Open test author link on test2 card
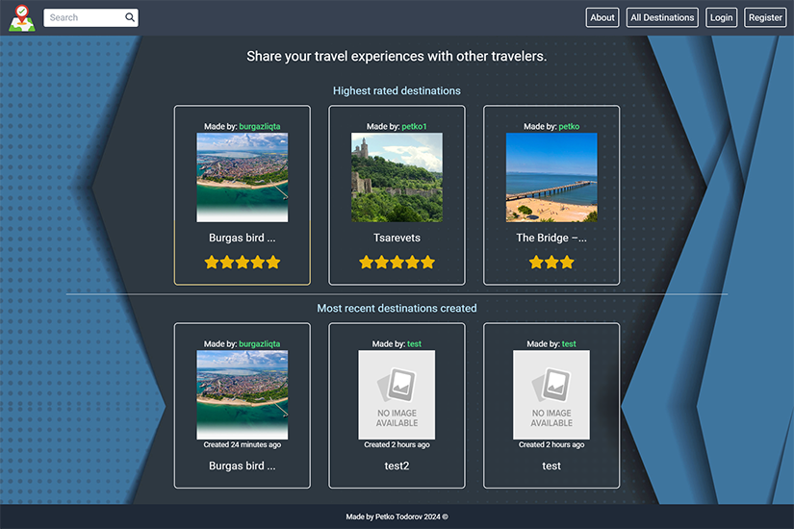 coord(414,343)
